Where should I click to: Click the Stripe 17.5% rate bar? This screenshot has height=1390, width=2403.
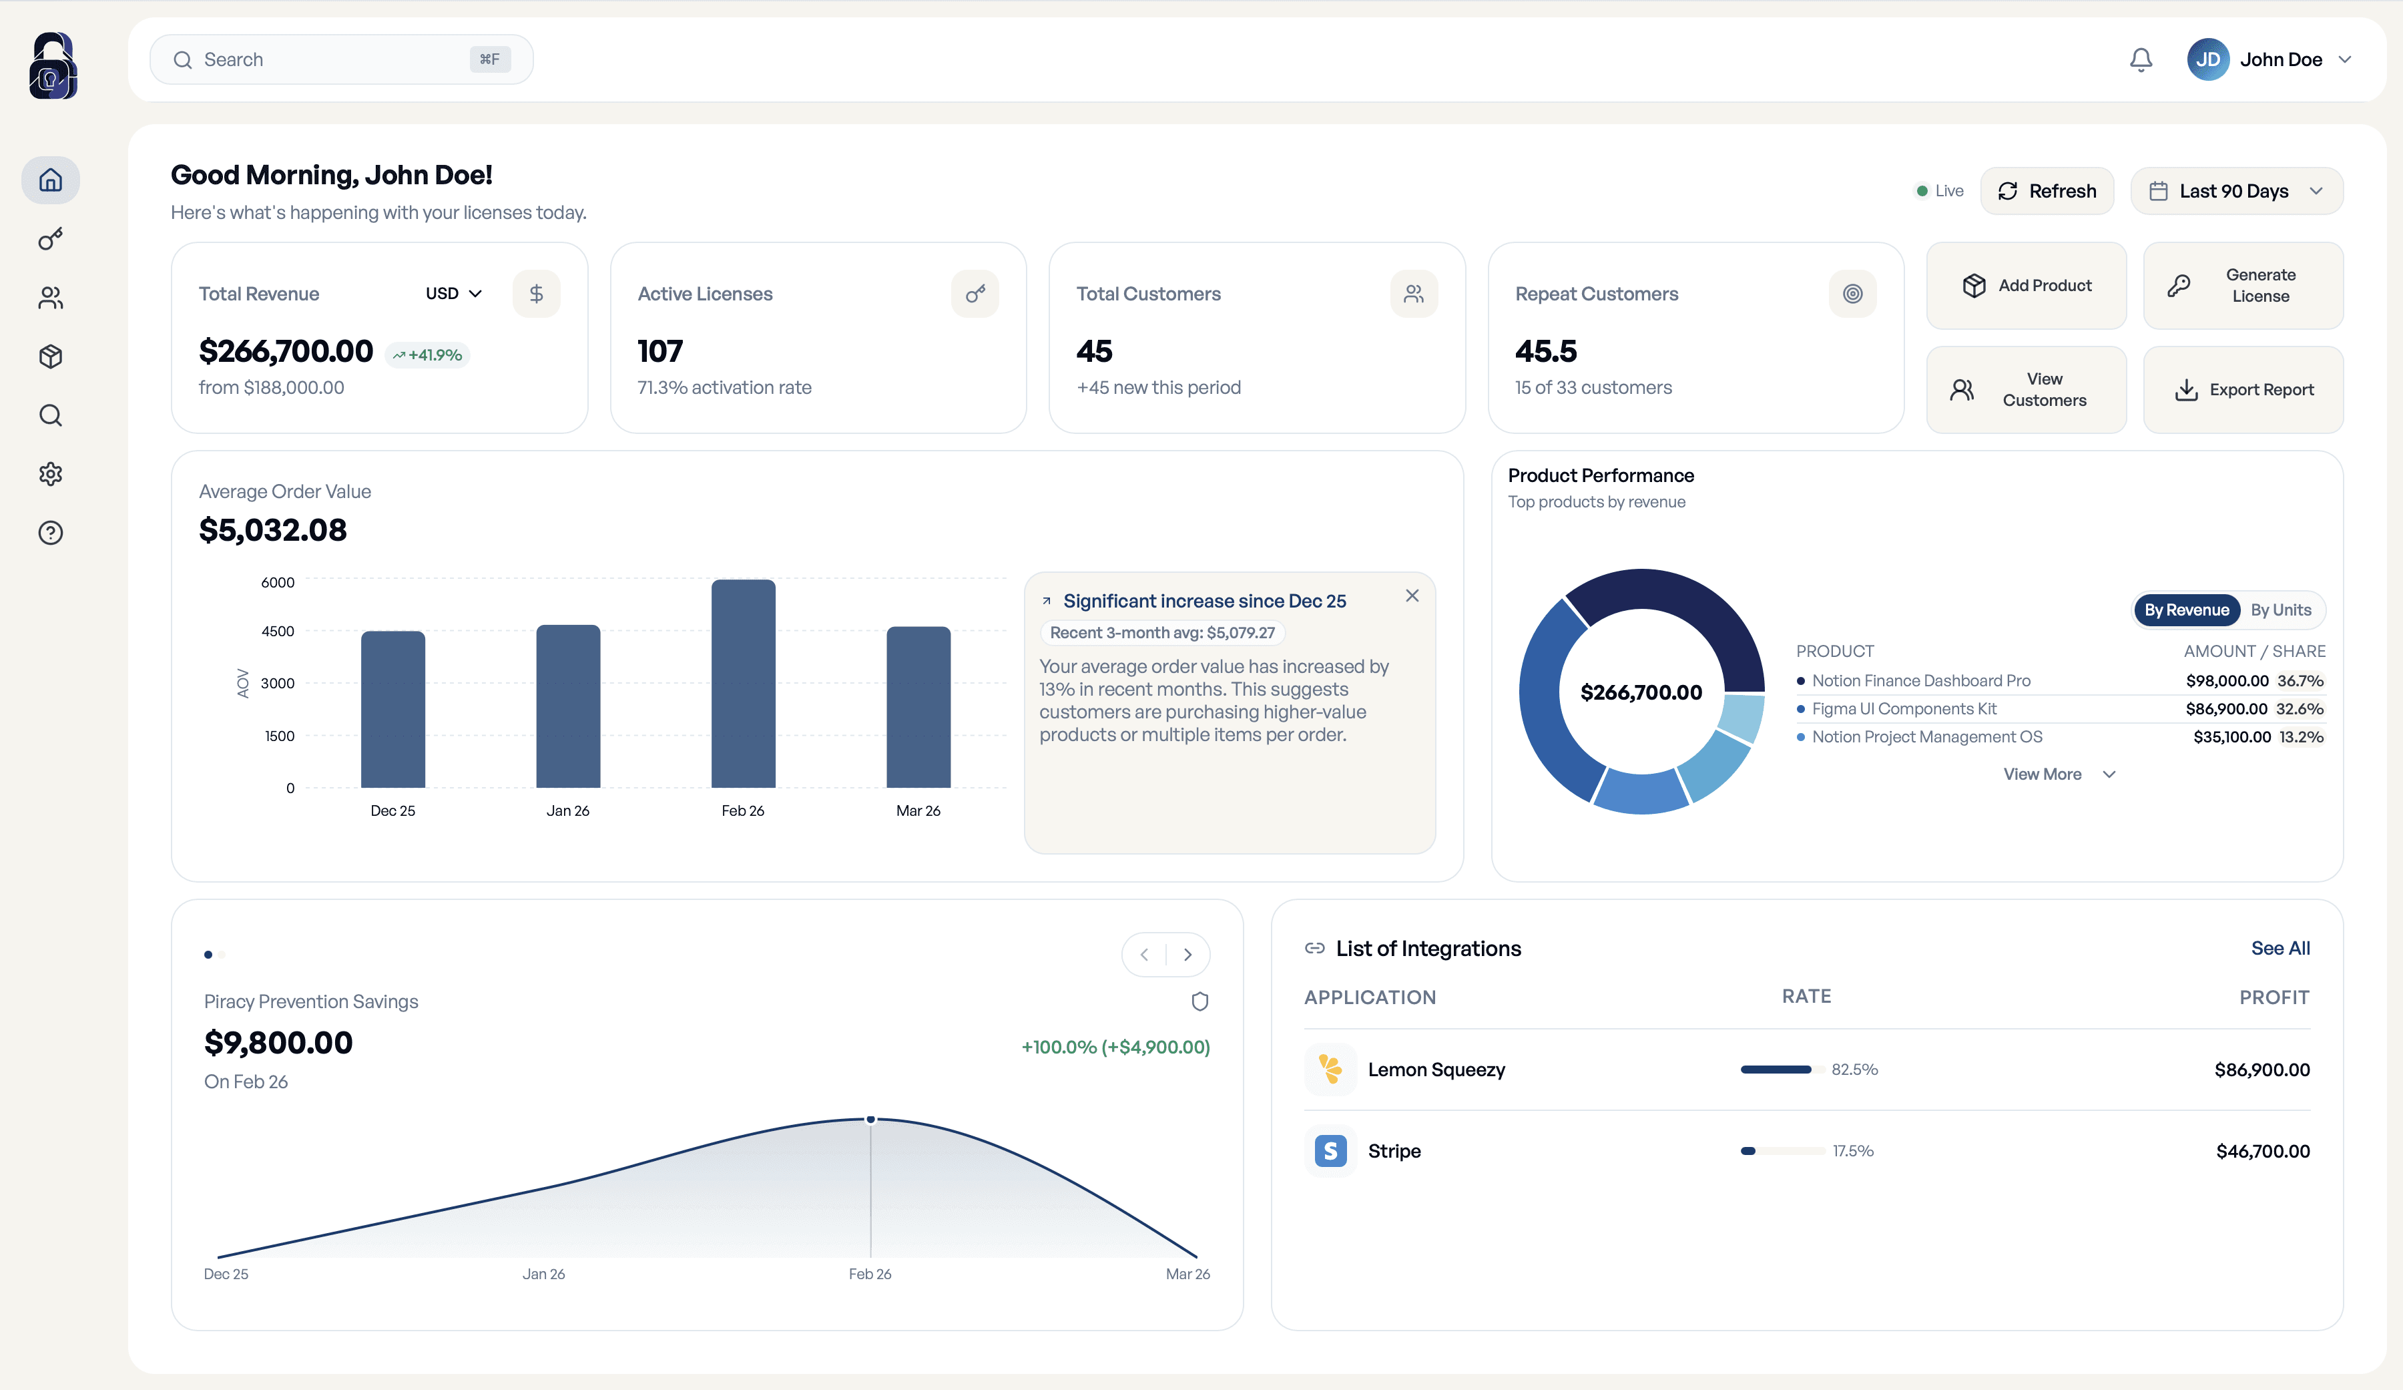1782,1150
